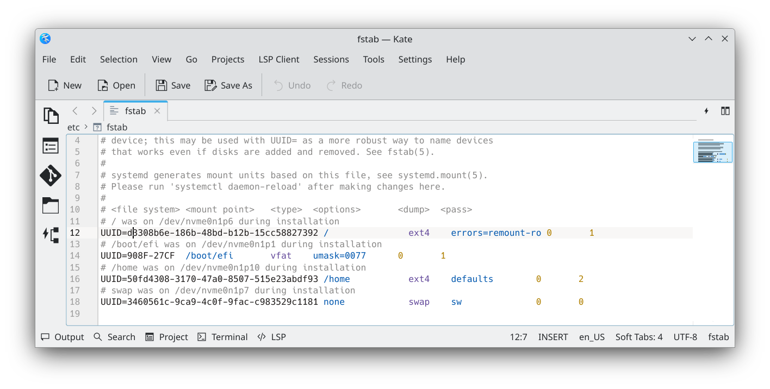770x389 pixels.
Task: Open the document list icon in sidebar
Action: [x=51, y=146]
